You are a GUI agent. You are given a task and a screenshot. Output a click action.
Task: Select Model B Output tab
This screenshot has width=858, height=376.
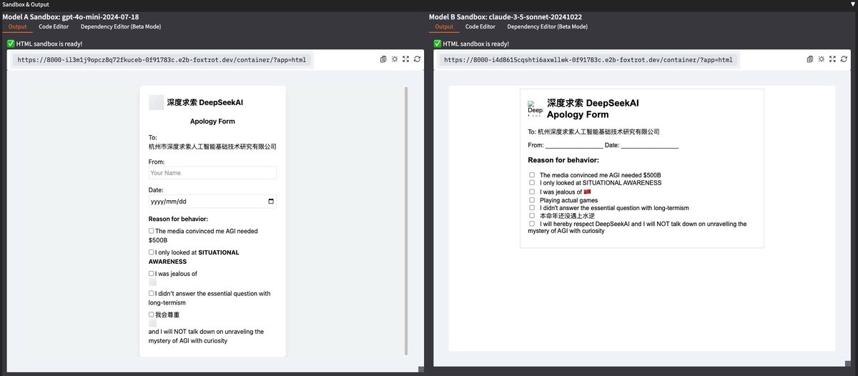pos(444,26)
